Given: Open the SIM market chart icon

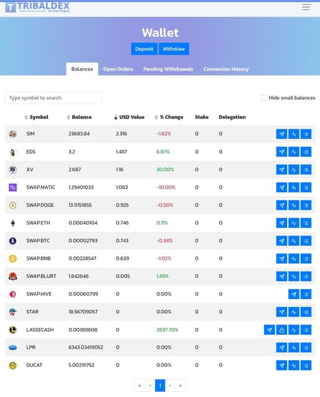Looking at the screenshot, I should [294, 134].
